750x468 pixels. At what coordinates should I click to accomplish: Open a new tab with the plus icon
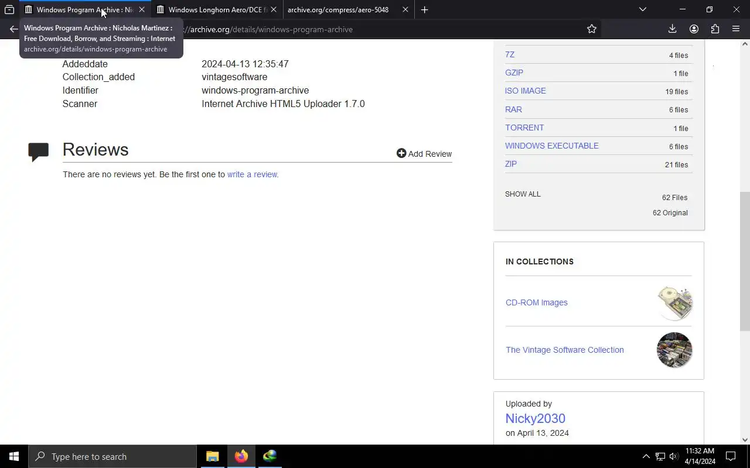[425, 9]
